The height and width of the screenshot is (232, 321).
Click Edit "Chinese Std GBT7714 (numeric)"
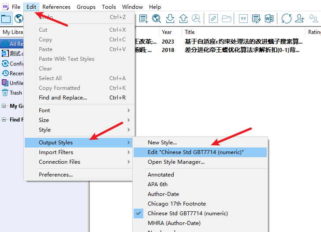pyautogui.click(x=200, y=152)
